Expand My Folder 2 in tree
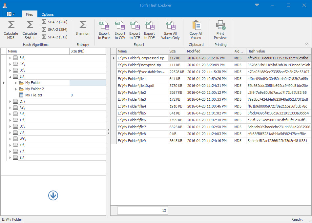The image size is (312, 223). click(x=16, y=89)
